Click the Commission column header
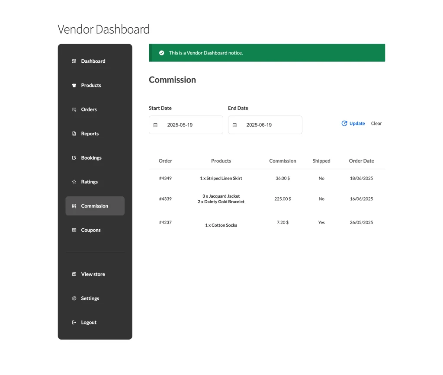The image size is (443, 375). tap(282, 161)
